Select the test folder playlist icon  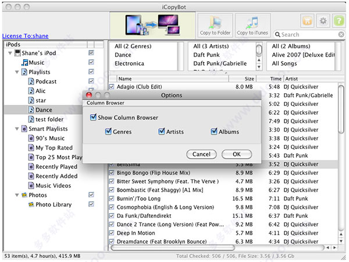pyautogui.click(x=31, y=119)
